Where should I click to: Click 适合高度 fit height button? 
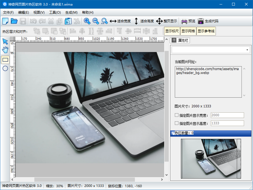pos(144,21)
